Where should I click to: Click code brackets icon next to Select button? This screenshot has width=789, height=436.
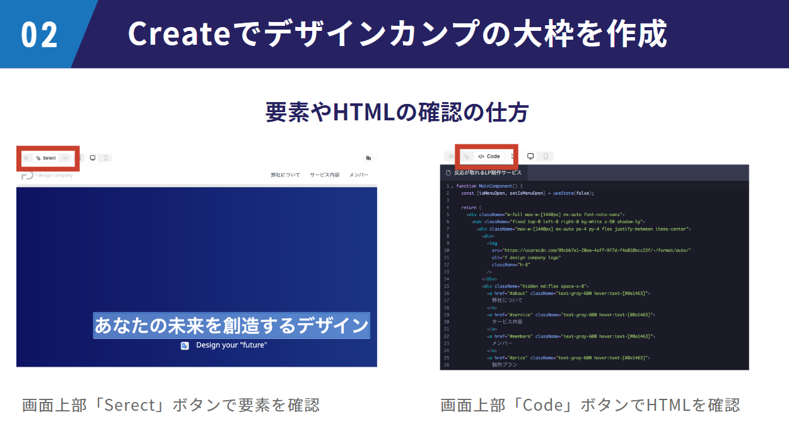pos(66,158)
